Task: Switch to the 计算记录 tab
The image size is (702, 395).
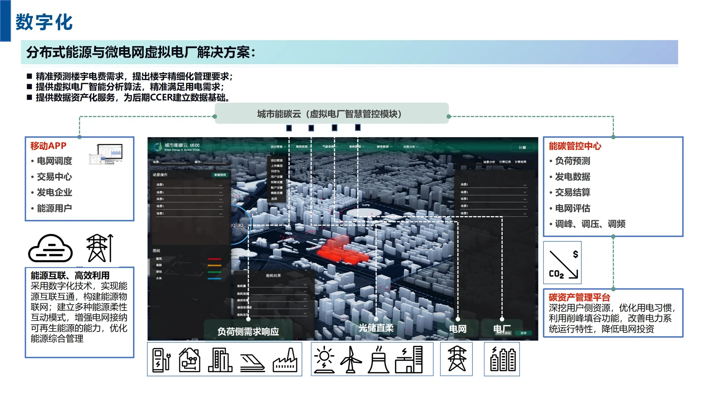Action: coord(505,162)
